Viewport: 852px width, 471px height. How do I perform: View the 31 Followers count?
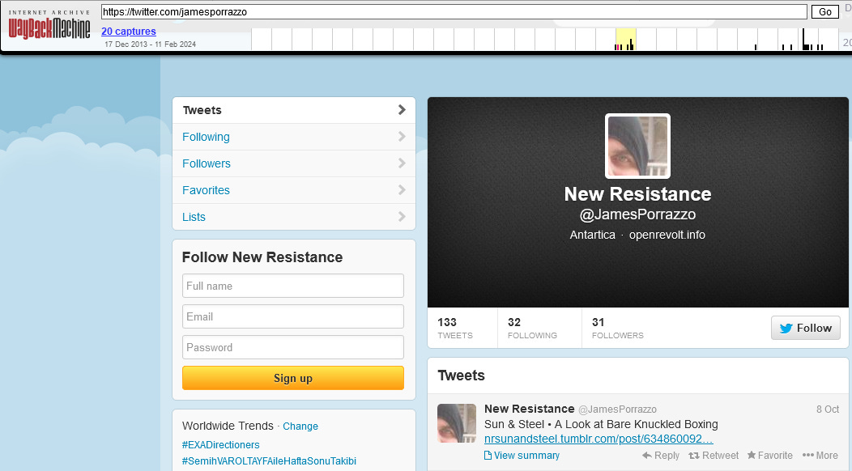pos(617,328)
